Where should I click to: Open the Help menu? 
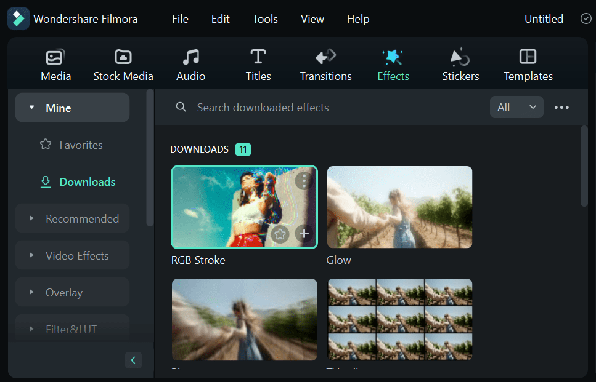[x=358, y=19]
